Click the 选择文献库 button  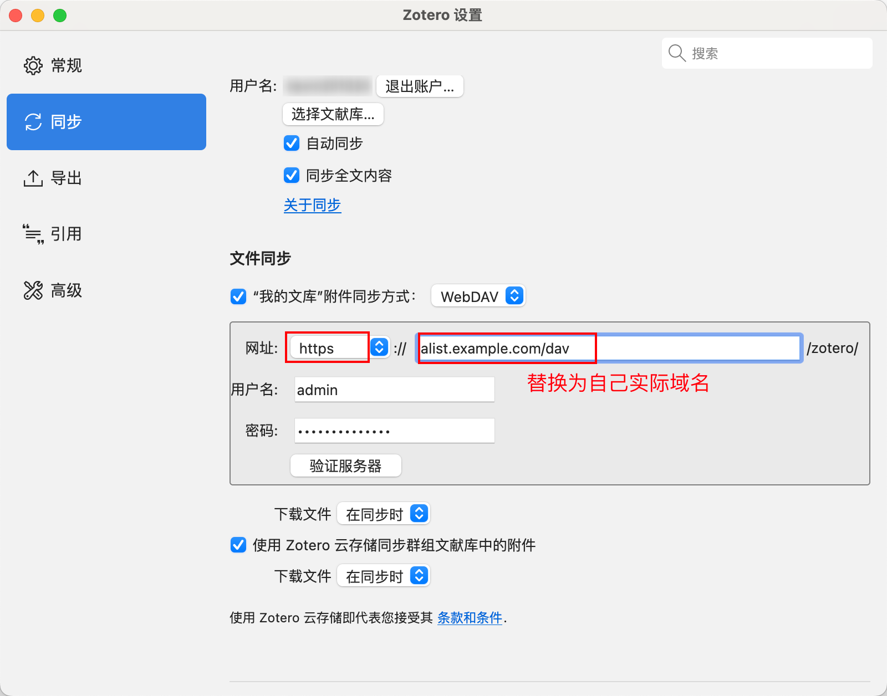point(333,114)
